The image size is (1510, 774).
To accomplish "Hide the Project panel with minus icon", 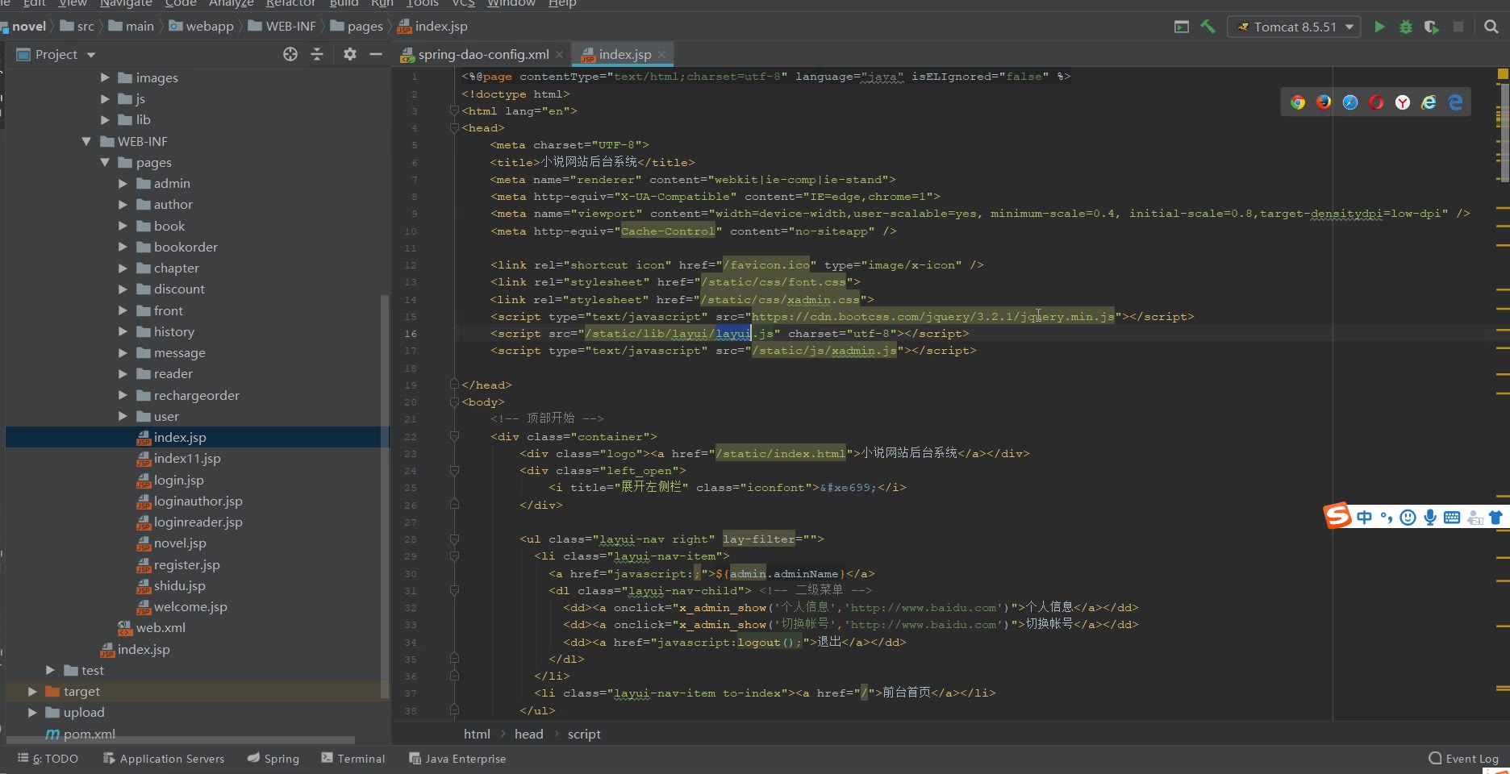I will click(x=376, y=54).
